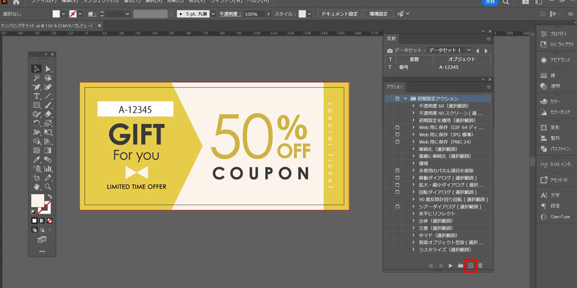
Task: Open the データセット 1 dropdown
Action: pyautogui.click(x=468, y=50)
